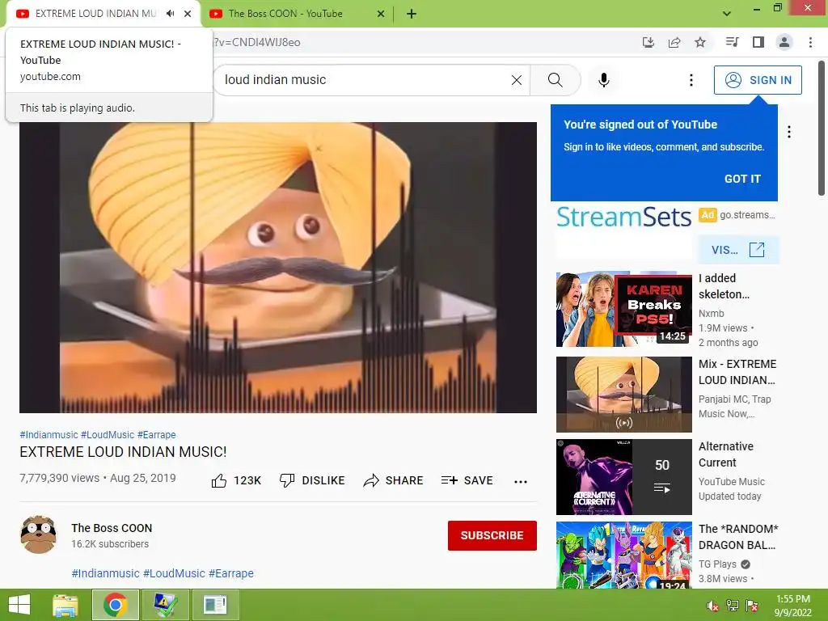Screen dimensions: 828x621
Task: Open Mix - EXTREME LOUD INDIAN title
Action: [737, 372]
